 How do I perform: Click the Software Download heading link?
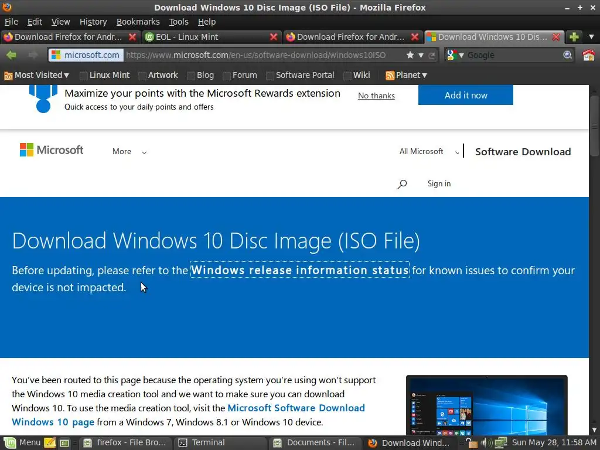pos(523,152)
